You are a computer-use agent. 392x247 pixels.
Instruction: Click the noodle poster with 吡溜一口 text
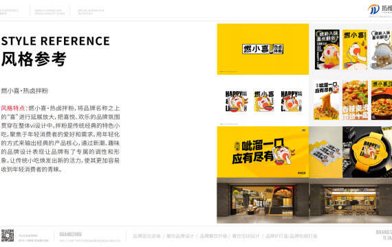[327, 99]
